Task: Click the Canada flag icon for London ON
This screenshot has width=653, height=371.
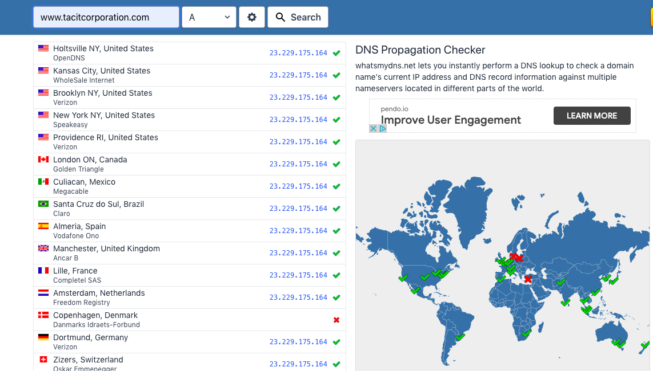Action: (x=43, y=160)
